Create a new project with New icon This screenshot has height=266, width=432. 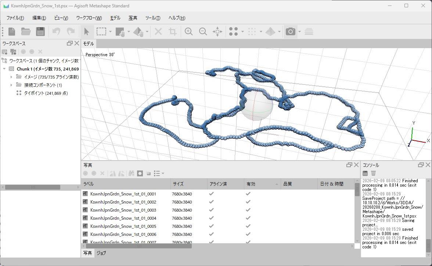[x=12, y=32]
